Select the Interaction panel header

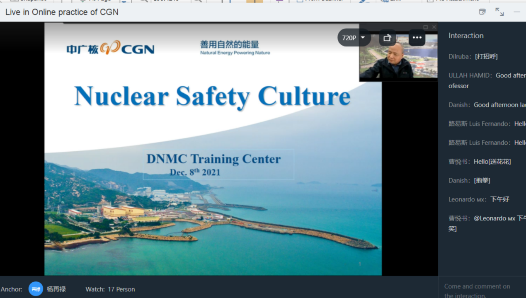(466, 36)
